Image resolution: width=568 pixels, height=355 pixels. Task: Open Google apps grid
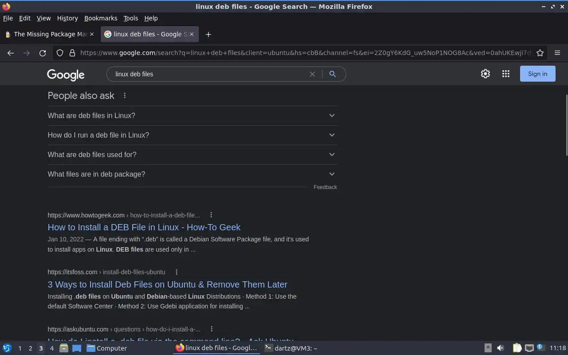[x=506, y=74]
